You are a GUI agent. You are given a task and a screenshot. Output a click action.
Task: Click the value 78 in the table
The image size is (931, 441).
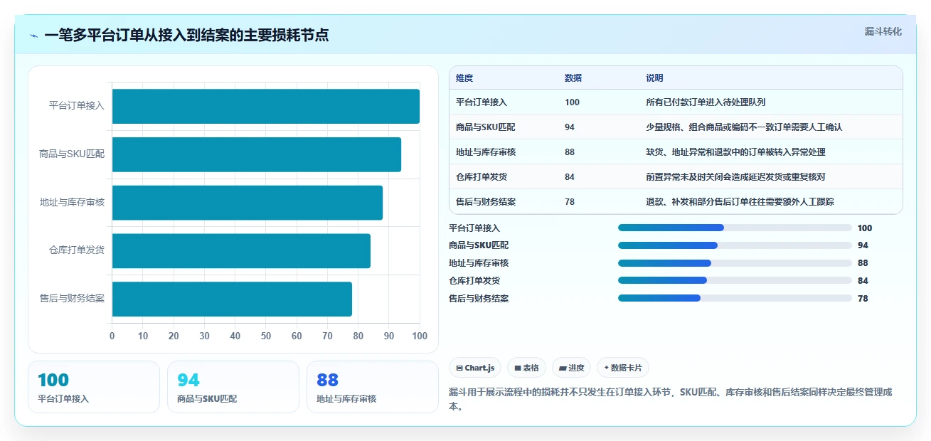point(570,202)
